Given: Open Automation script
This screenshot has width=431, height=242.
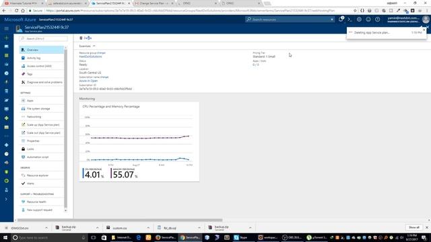Looking at the screenshot, I should (x=42, y=157).
